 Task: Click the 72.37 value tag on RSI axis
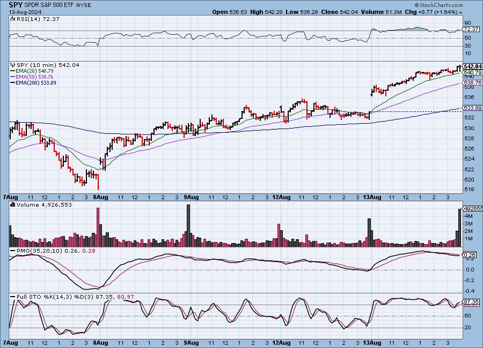point(471,29)
